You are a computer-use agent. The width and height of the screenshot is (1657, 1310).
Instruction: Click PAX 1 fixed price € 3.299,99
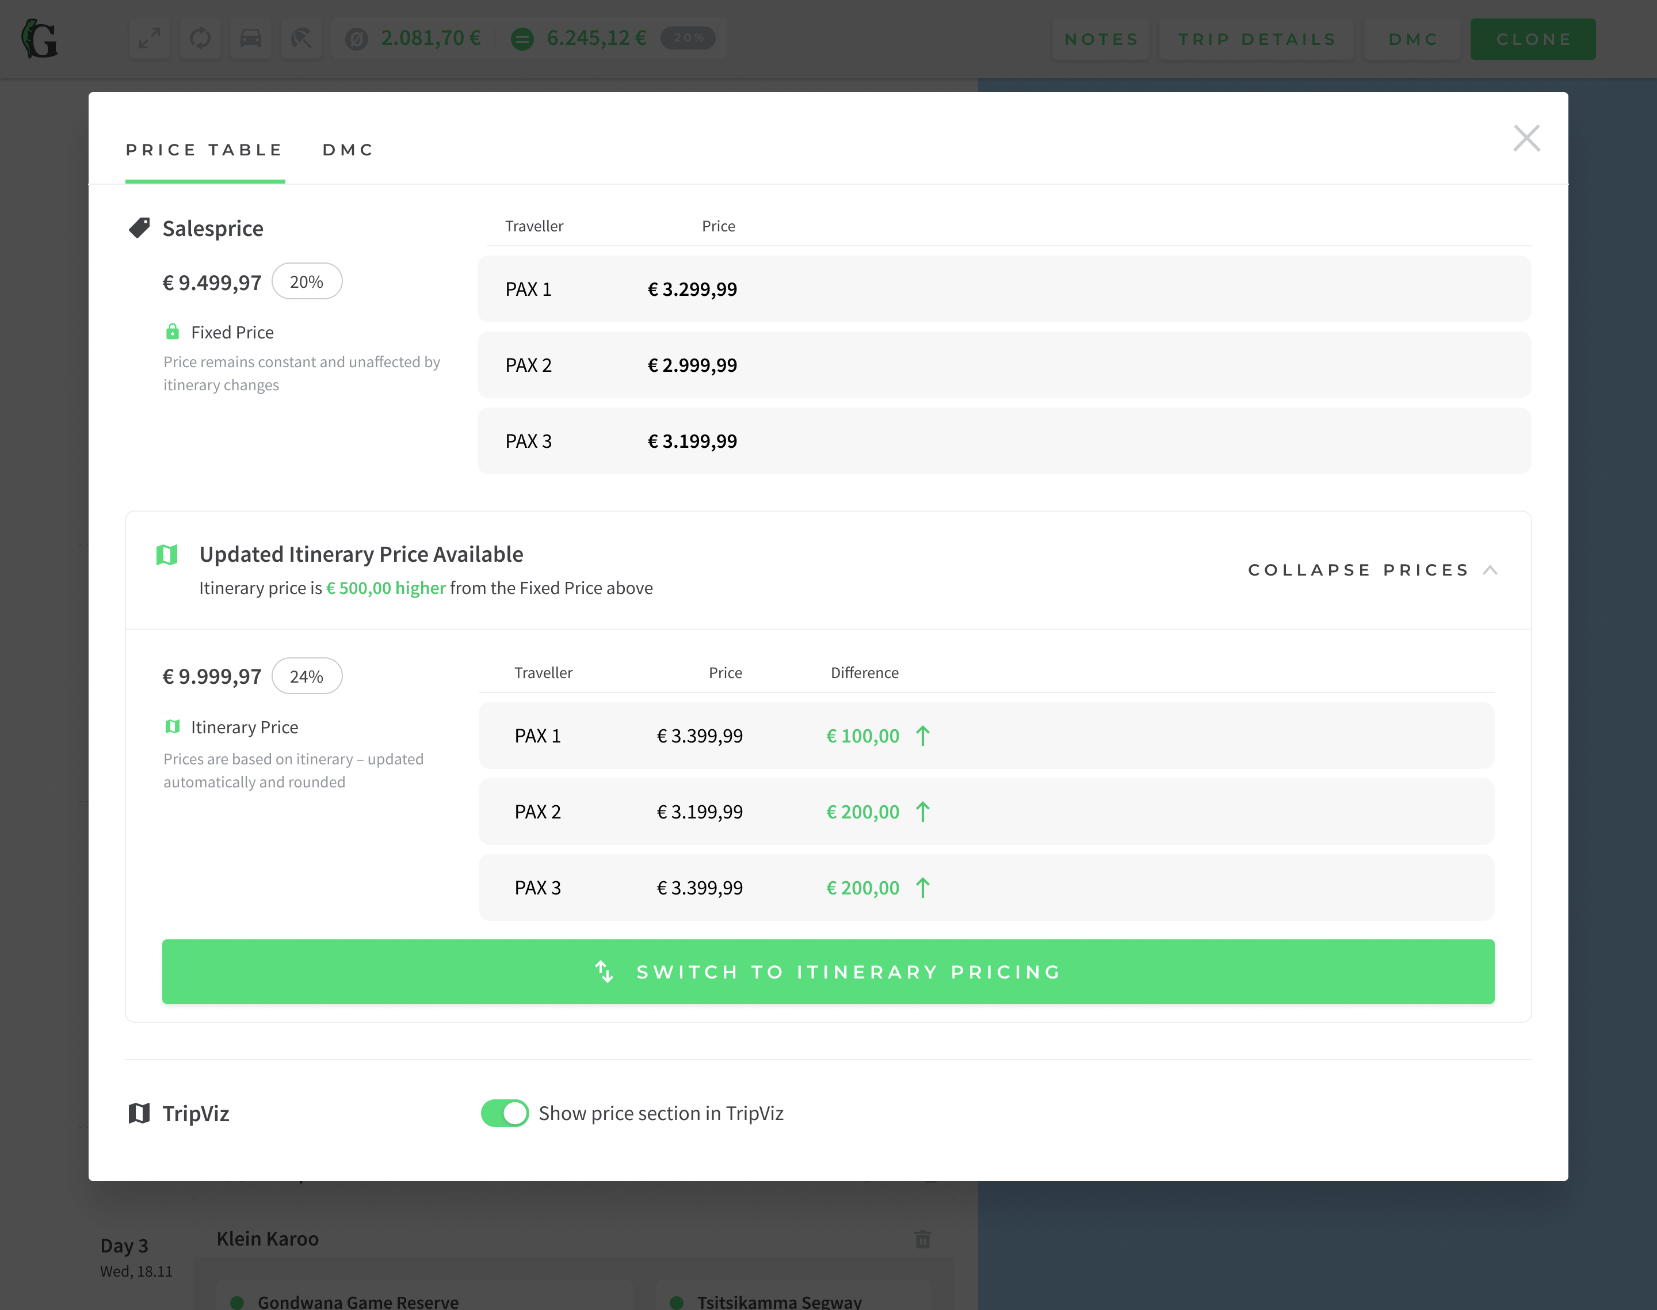click(692, 289)
